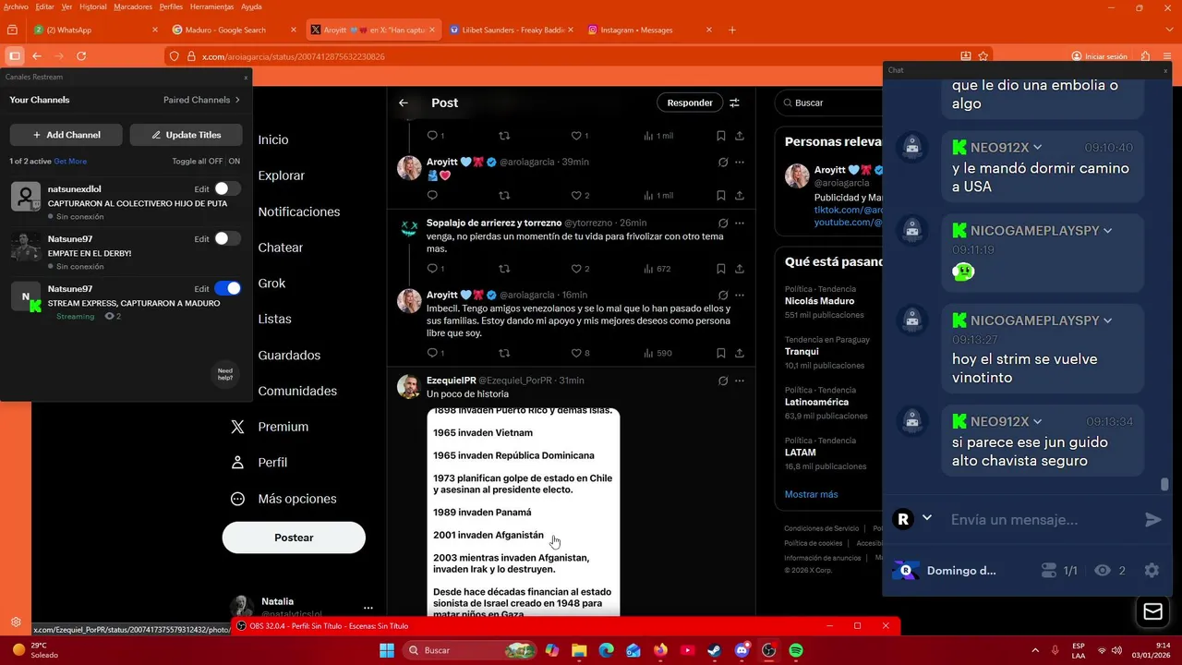Viewport: 1182px width, 665px height.
Task: Open Discord from the taskbar
Action: pyautogui.click(x=742, y=650)
